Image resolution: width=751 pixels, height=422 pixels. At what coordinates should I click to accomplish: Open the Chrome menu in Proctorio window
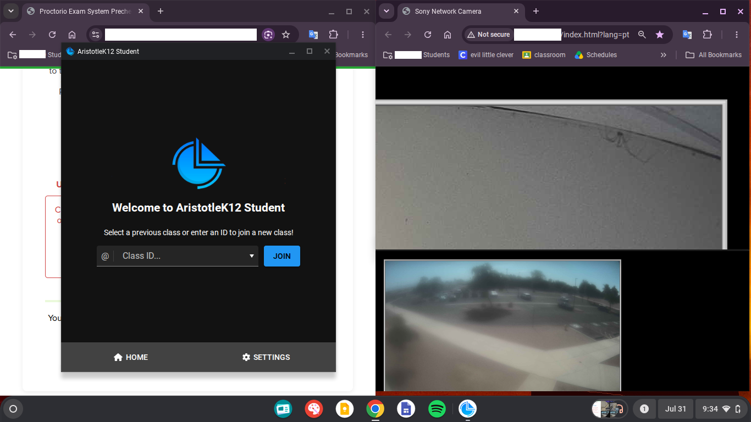tap(363, 35)
